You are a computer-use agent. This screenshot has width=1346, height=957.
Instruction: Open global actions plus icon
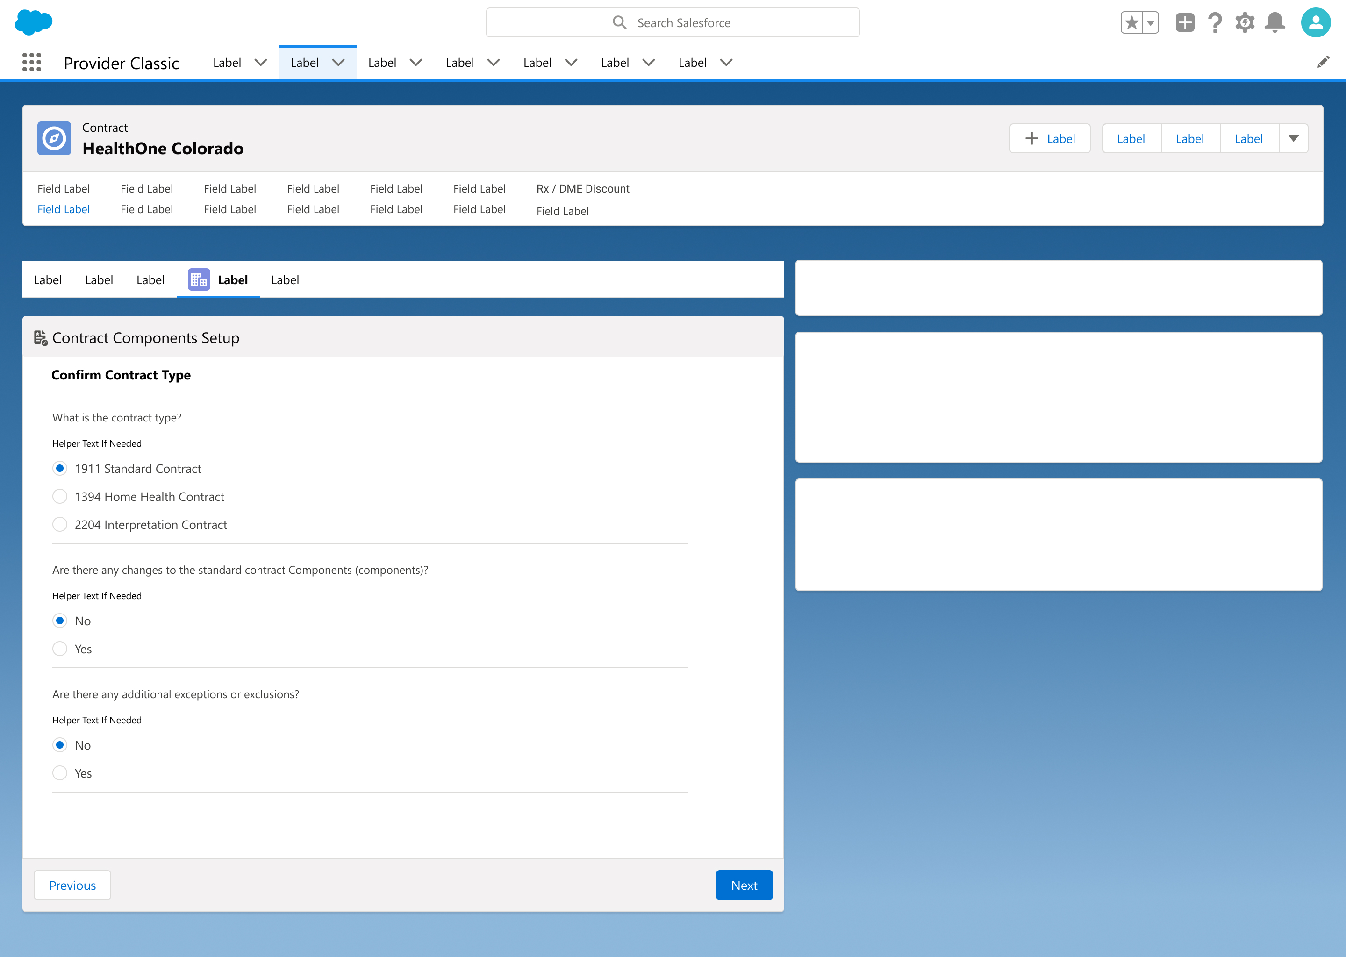coord(1185,22)
